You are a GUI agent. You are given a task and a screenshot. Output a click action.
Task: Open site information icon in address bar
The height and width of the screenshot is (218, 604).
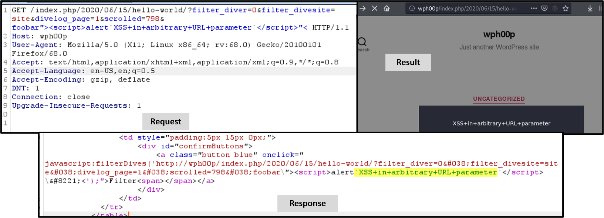(412, 8)
